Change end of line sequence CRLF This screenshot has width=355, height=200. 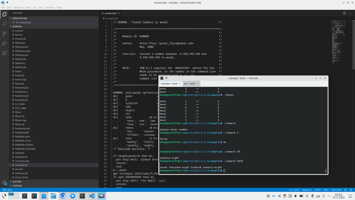(x=326, y=190)
